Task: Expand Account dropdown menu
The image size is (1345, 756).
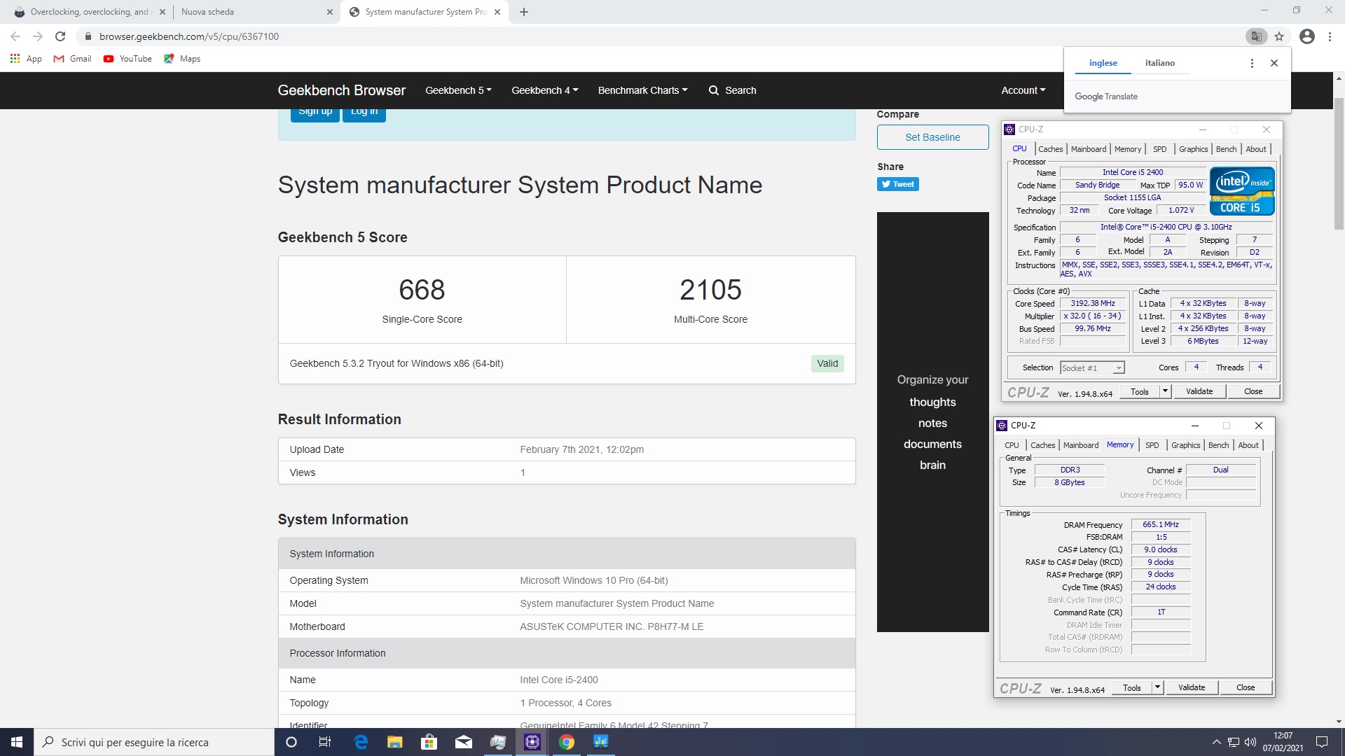Action: [1023, 90]
